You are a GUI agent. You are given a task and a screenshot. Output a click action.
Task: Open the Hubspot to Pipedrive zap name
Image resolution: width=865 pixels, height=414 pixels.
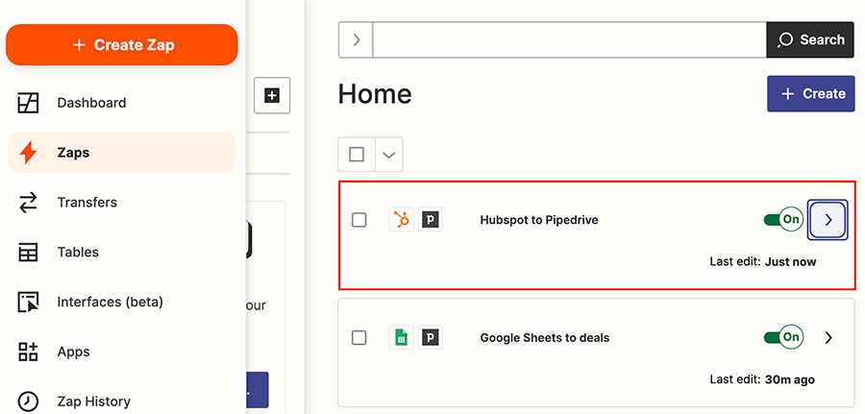(539, 220)
